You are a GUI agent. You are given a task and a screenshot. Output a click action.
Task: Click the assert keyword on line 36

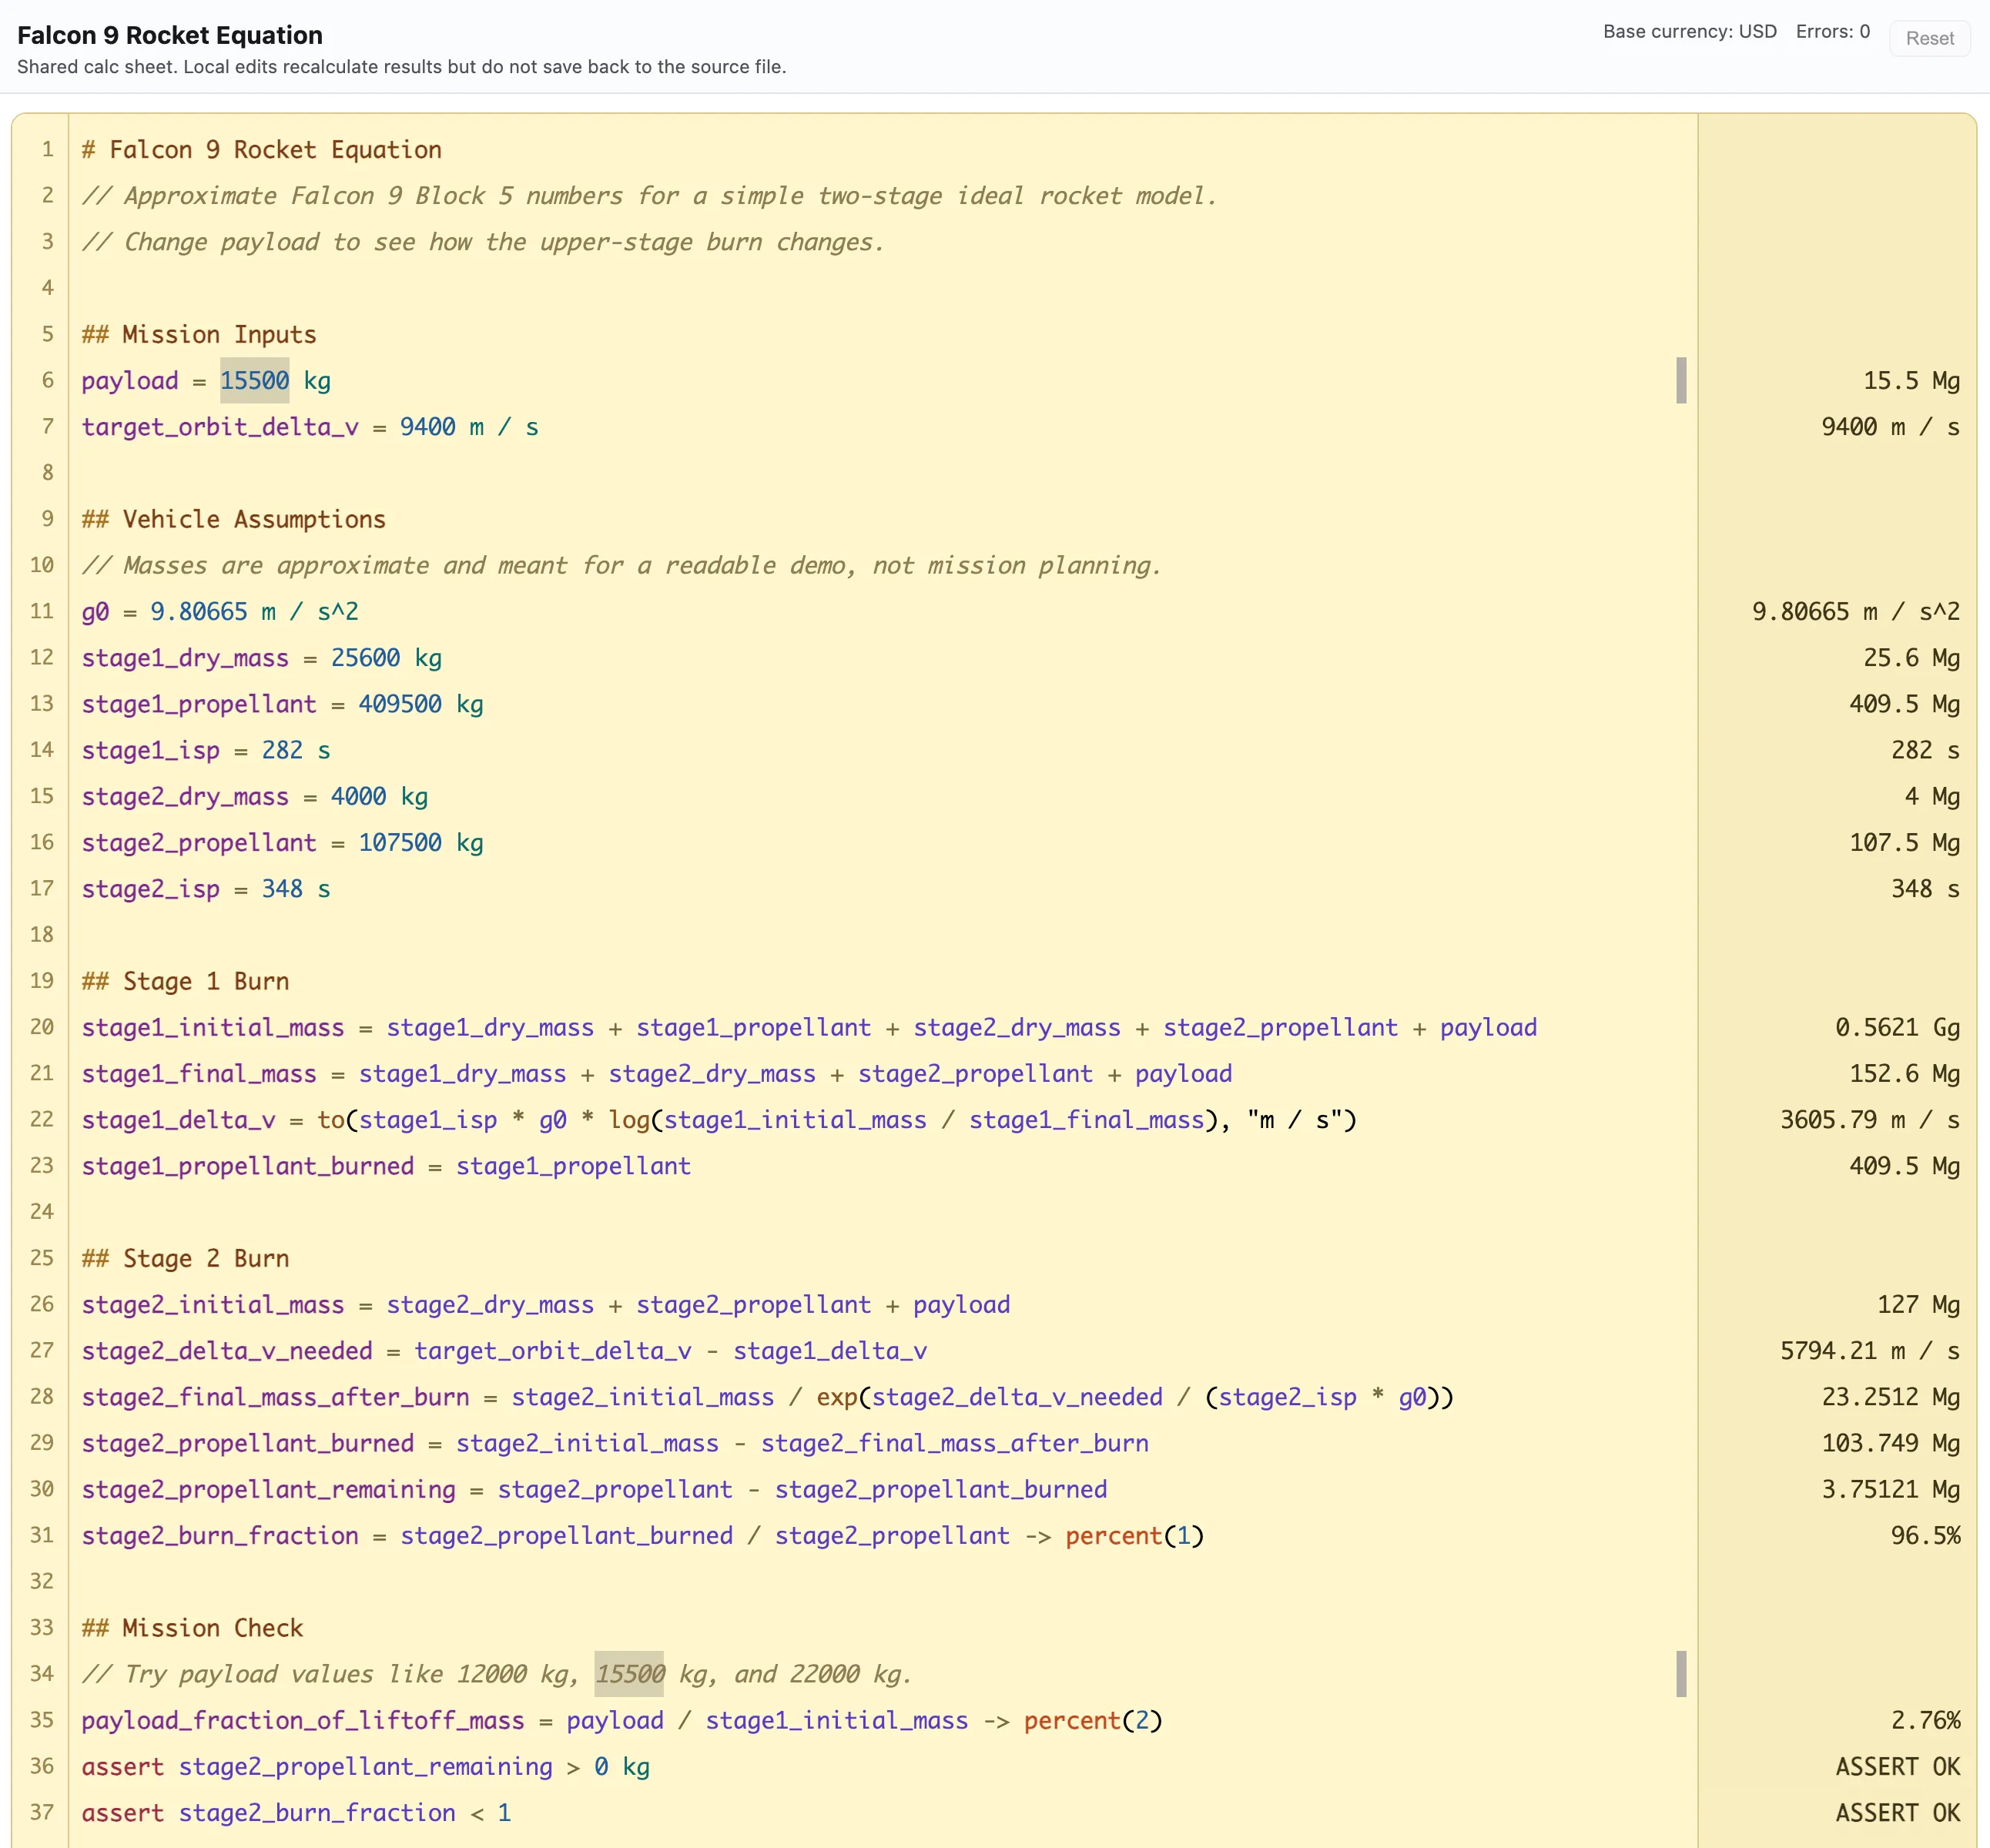[122, 1767]
